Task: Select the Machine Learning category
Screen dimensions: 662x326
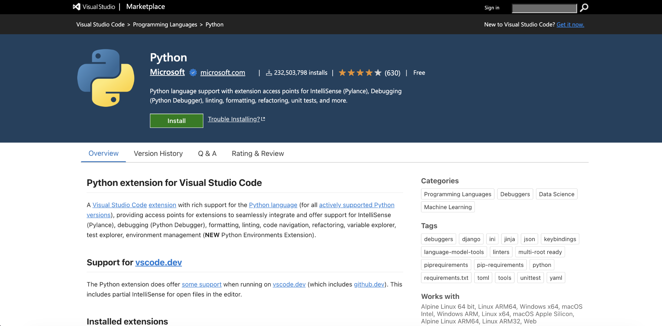Action: pyautogui.click(x=448, y=207)
